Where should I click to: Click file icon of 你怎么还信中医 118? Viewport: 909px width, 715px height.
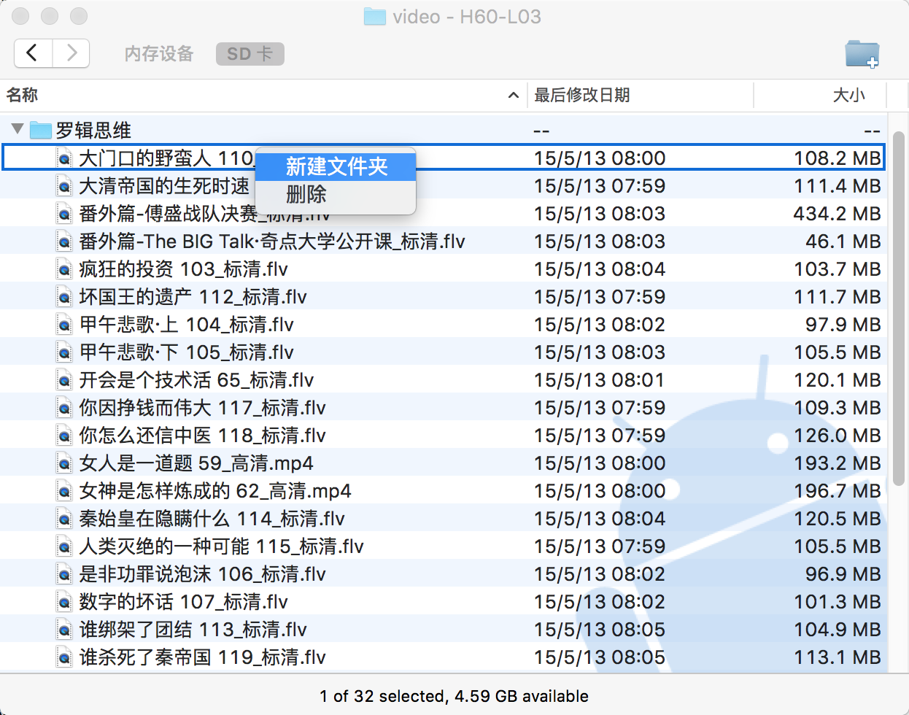click(65, 436)
